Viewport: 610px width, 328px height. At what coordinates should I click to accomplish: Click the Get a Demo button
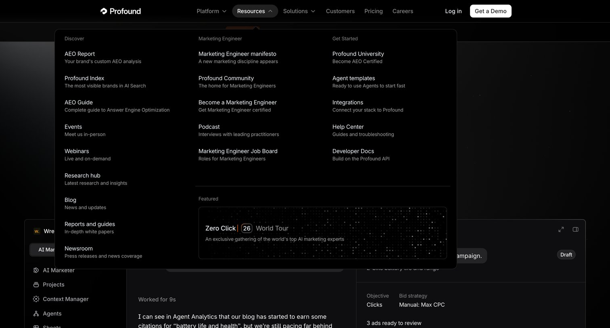pos(491,11)
